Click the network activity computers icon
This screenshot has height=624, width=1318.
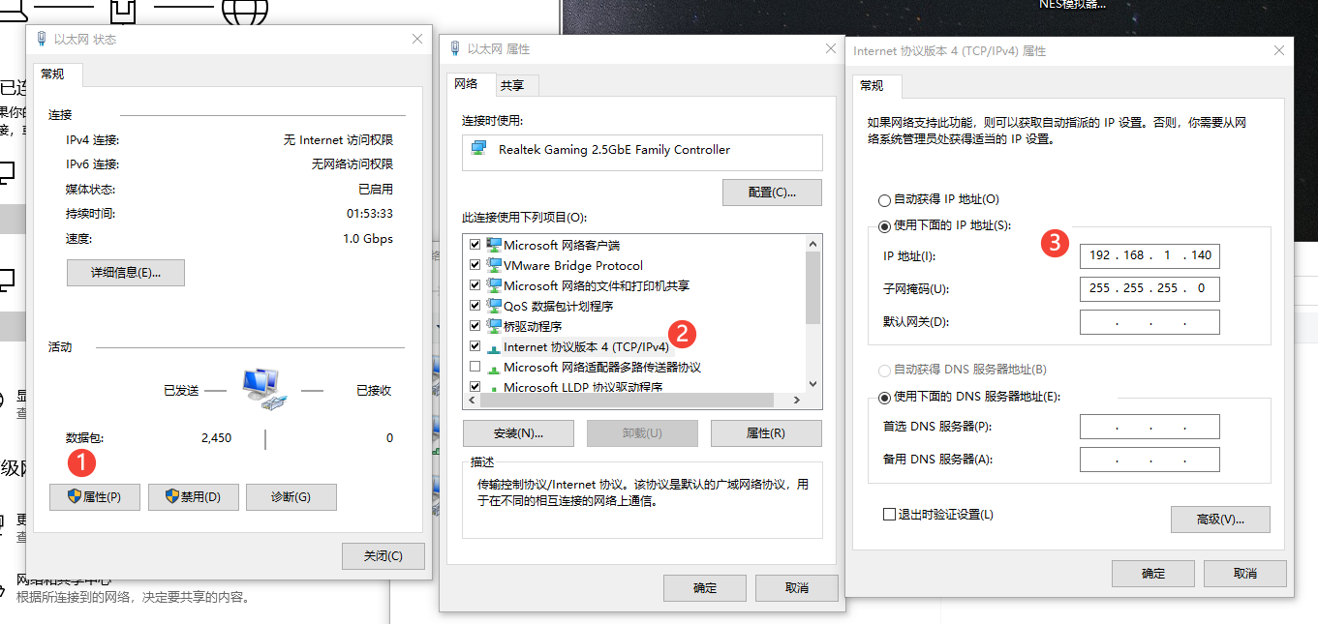tap(263, 389)
